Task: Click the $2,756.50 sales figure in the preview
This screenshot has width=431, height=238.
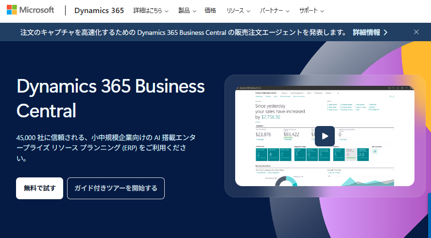Action: (x=271, y=117)
